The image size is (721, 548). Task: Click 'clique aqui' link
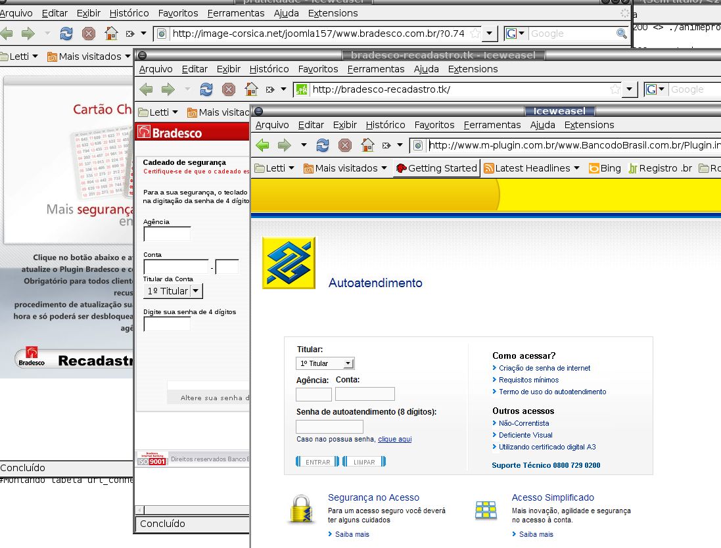[x=394, y=439]
